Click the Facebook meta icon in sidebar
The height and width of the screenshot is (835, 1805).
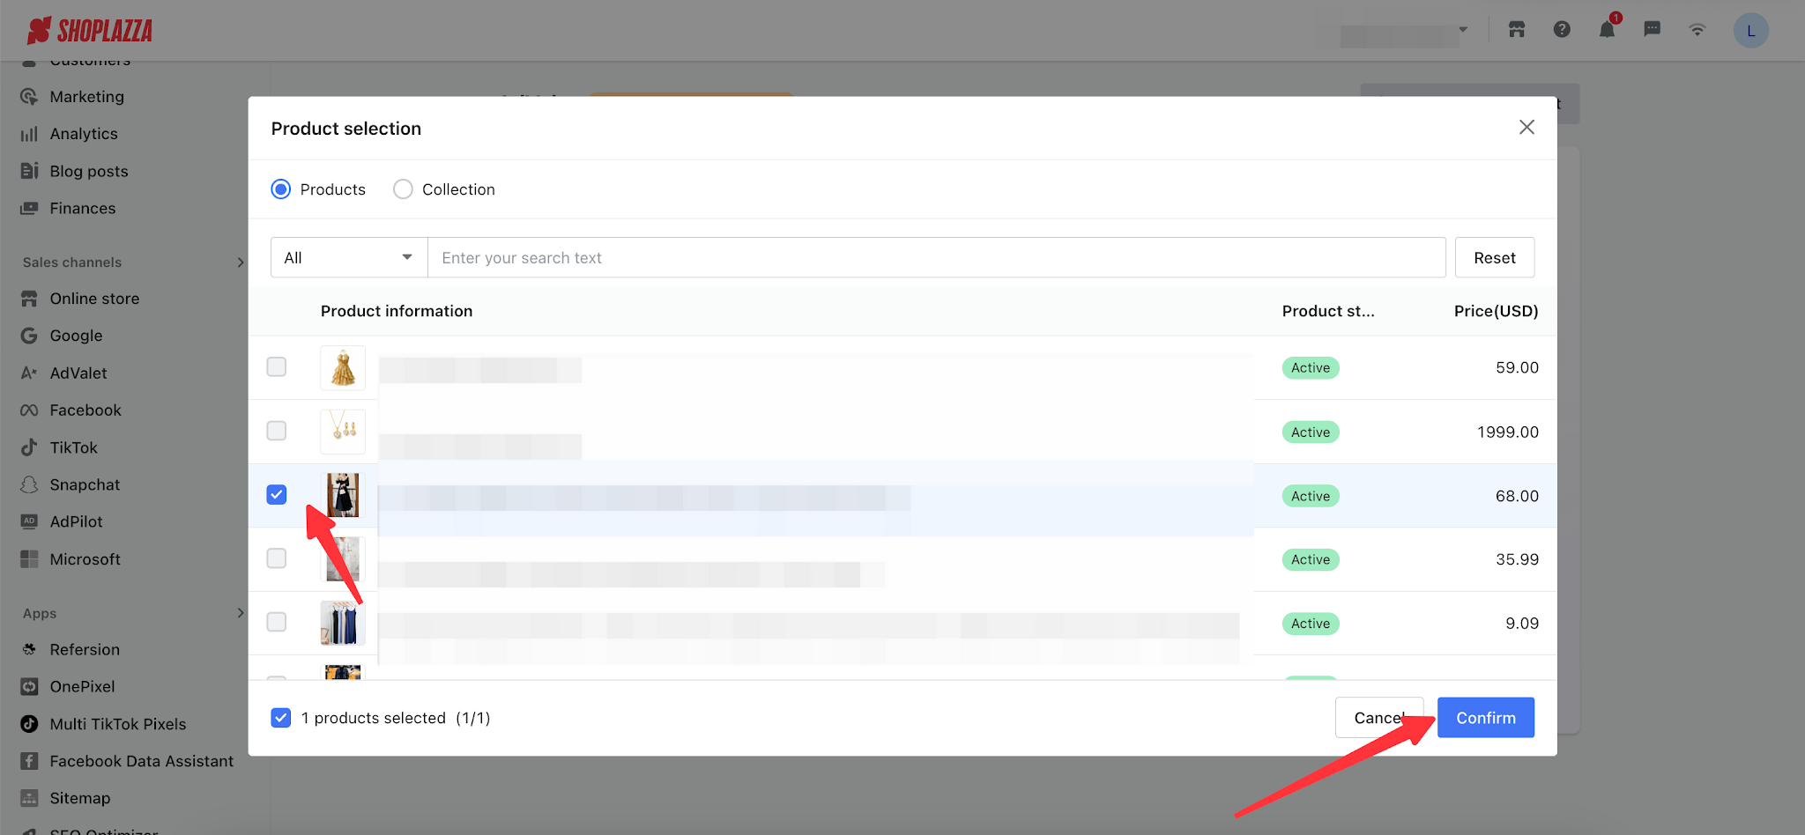point(29,410)
